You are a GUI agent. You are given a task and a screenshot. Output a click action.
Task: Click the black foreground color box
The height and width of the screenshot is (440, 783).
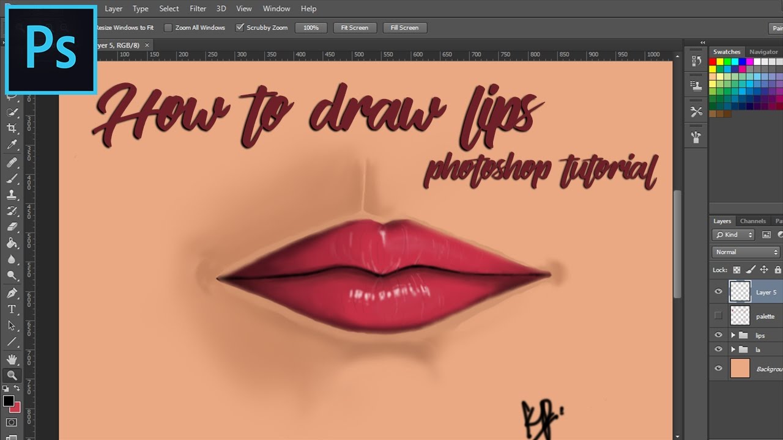coord(8,401)
